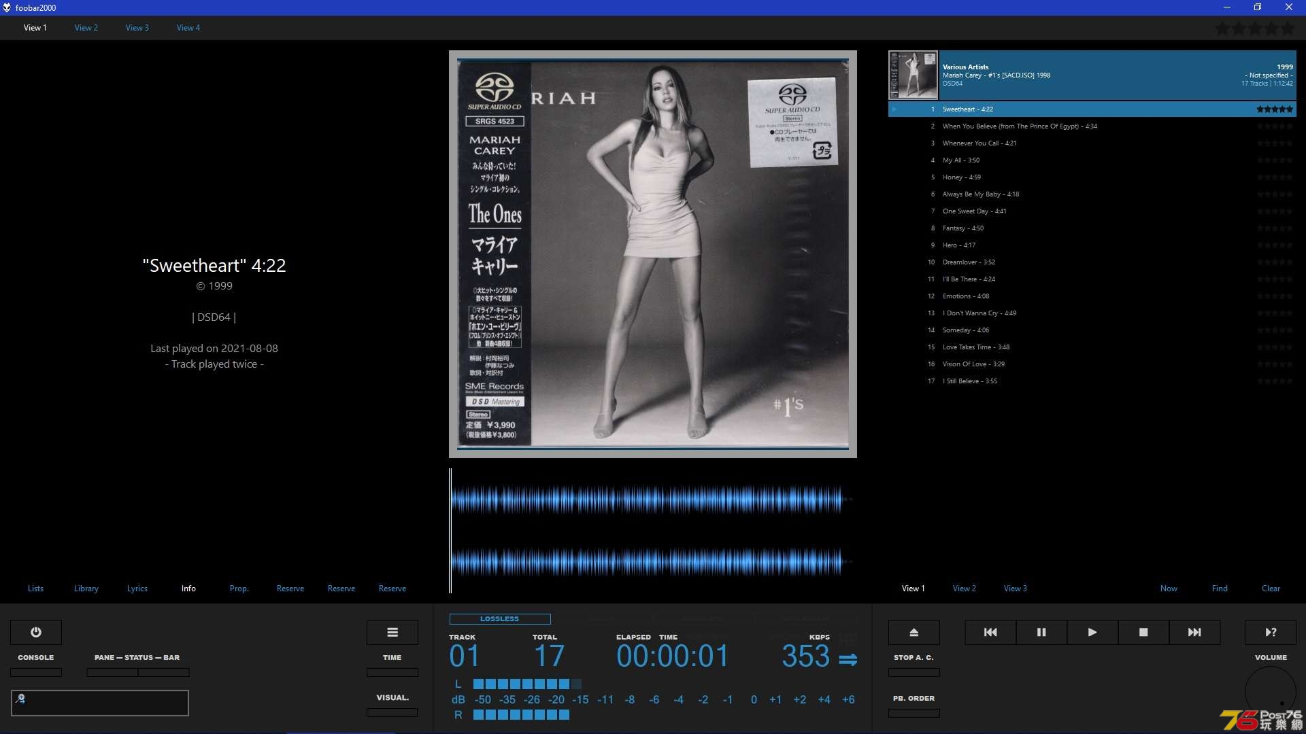Toggle the PB. Order indicator bar

(x=914, y=713)
